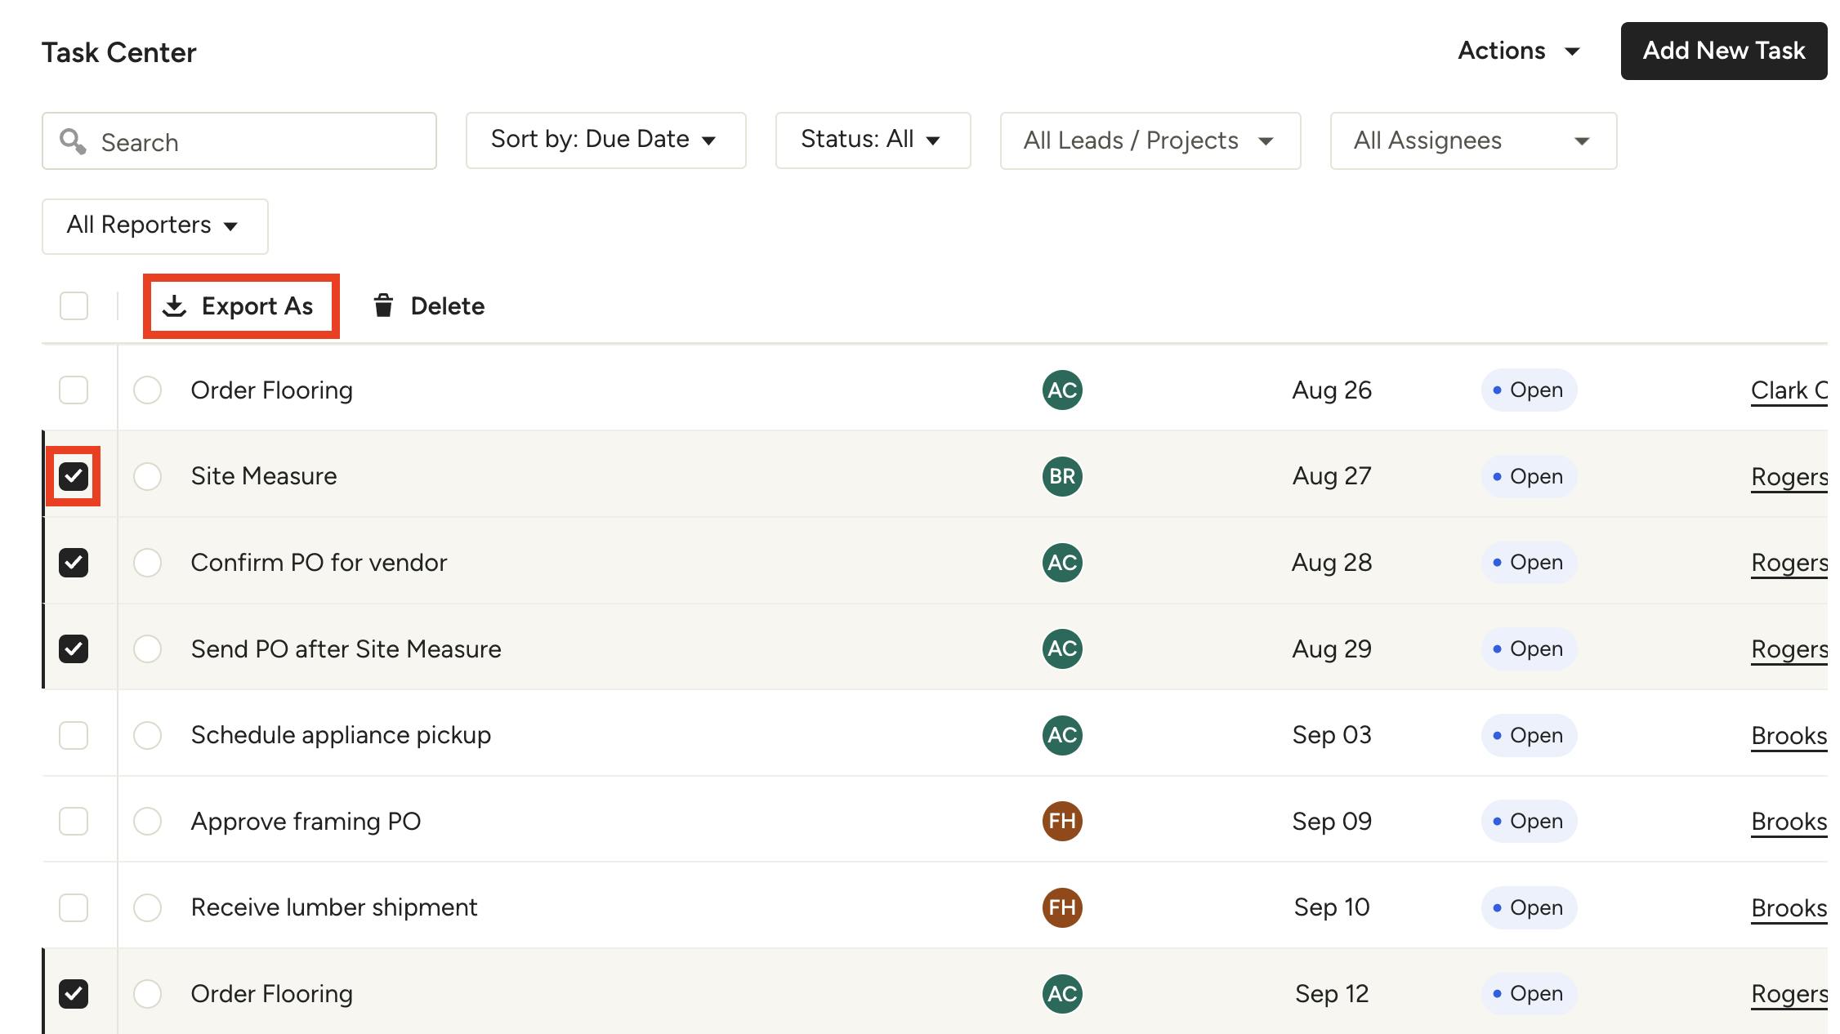Open the Sort by Due Date dropdown

(605, 140)
